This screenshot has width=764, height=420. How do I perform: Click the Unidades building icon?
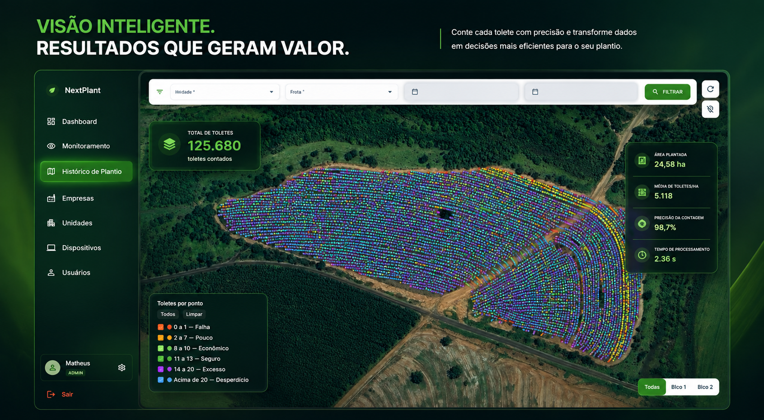pyautogui.click(x=51, y=223)
